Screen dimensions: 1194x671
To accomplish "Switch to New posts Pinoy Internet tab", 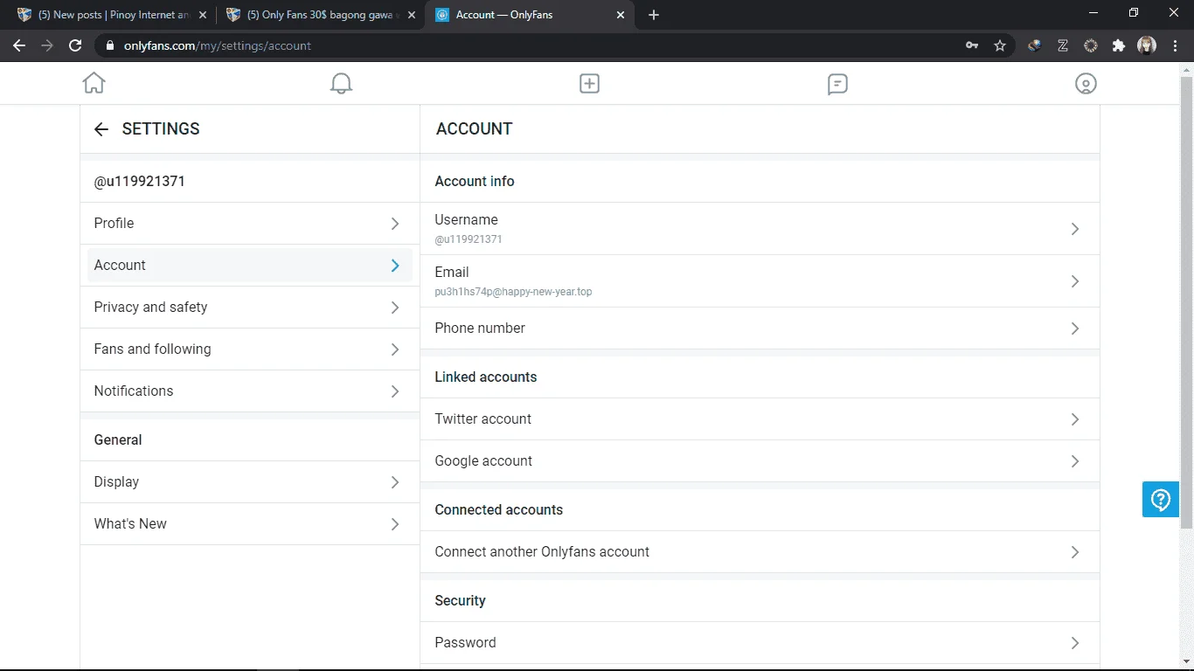I will (x=112, y=15).
